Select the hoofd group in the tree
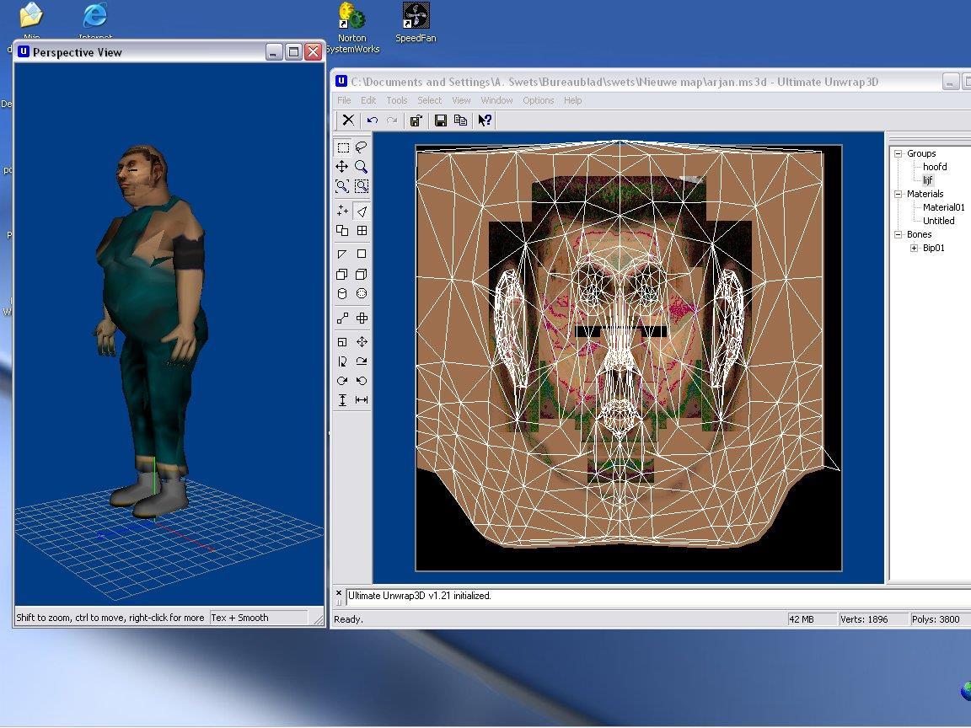 click(x=935, y=167)
